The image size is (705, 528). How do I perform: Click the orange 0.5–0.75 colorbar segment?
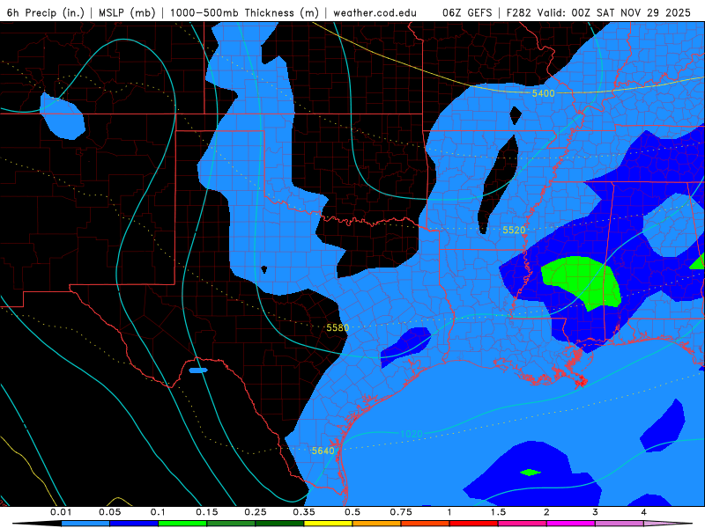point(377,524)
